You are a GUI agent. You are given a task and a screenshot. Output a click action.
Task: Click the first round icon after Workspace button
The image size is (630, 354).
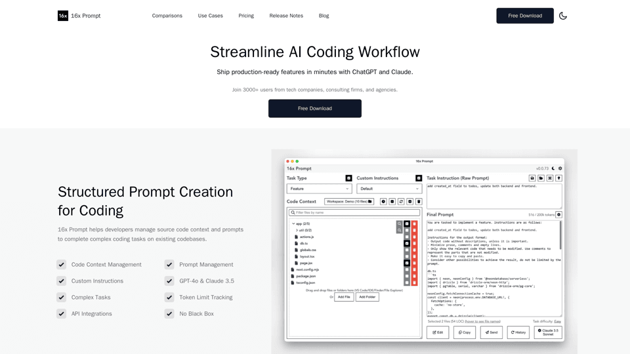pos(383,201)
